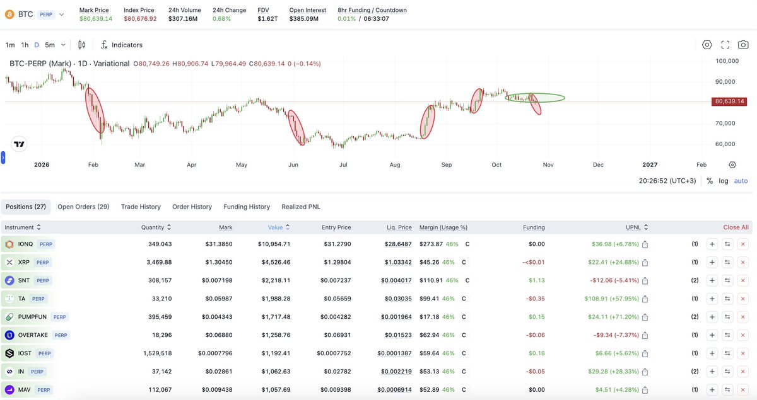Image resolution: width=757 pixels, height=400 pixels.
Task: Toggle log scale on chart
Action: tap(723, 181)
